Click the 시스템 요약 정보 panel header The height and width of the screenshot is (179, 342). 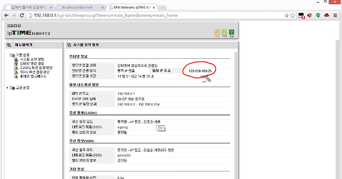pos(152,45)
